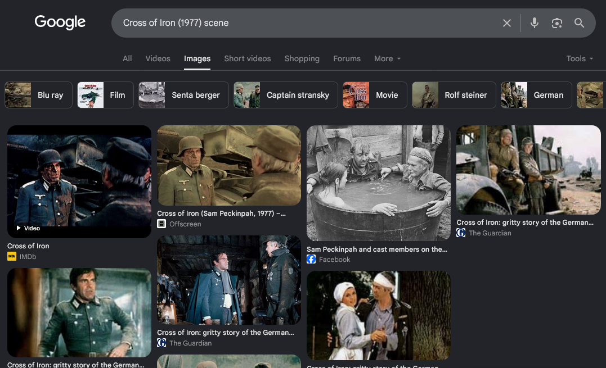Viewport: 606px width, 368px height.
Task: Click the Offscreen source name text
Action: [185, 224]
